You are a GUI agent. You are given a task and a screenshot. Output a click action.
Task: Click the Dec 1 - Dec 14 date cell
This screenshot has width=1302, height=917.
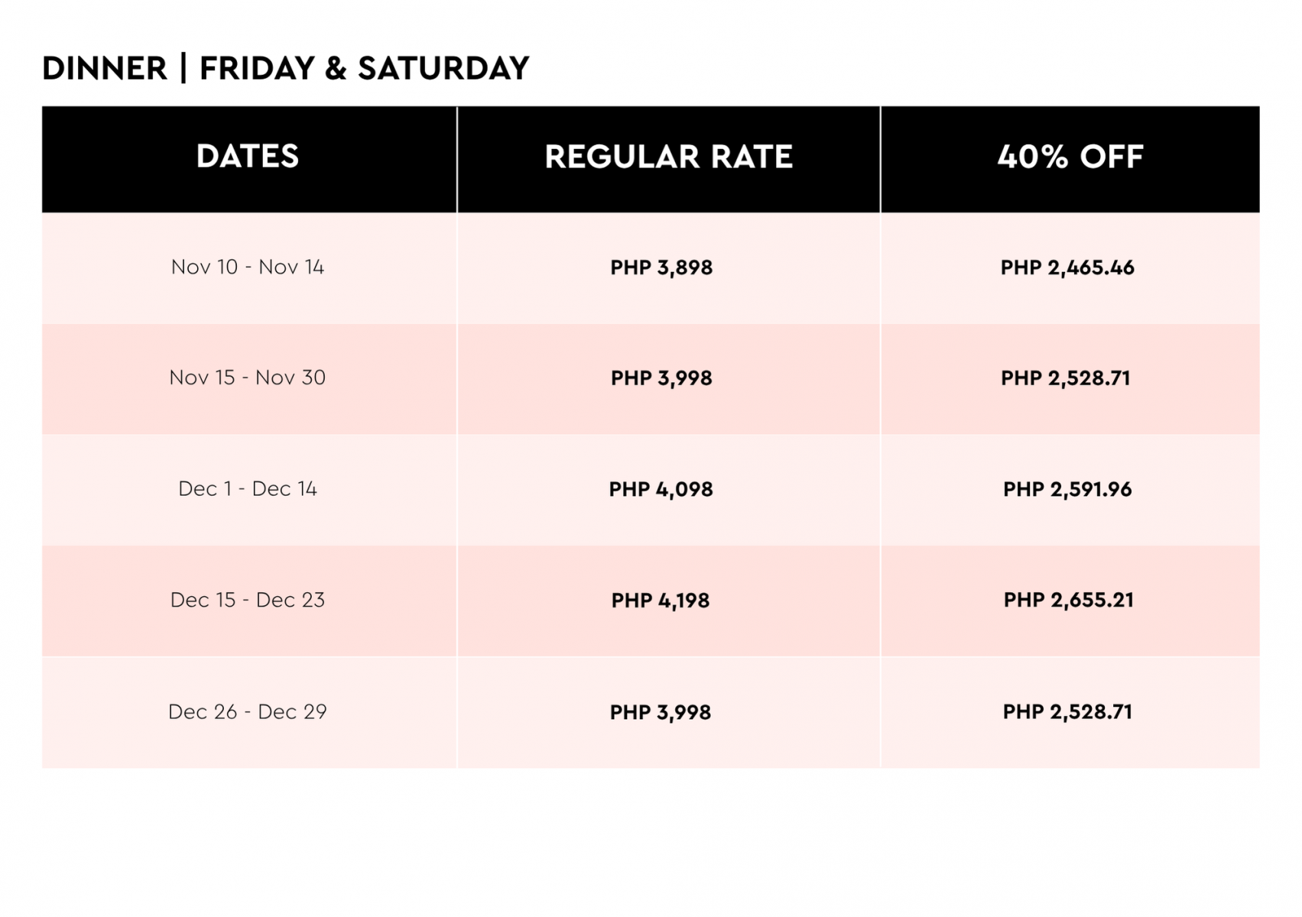(248, 489)
